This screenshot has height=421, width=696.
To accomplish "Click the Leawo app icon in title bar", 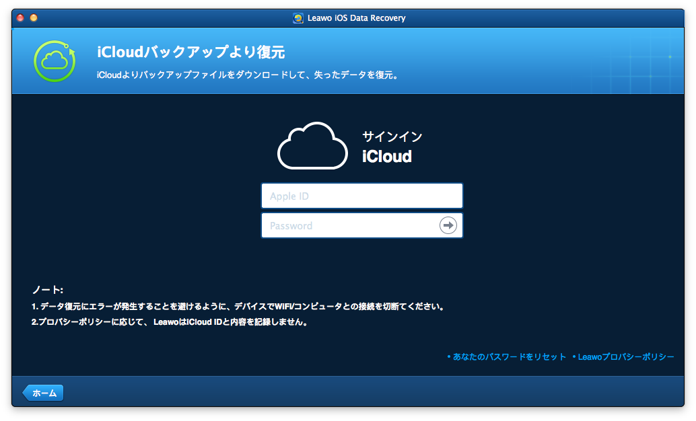I will (x=298, y=18).
